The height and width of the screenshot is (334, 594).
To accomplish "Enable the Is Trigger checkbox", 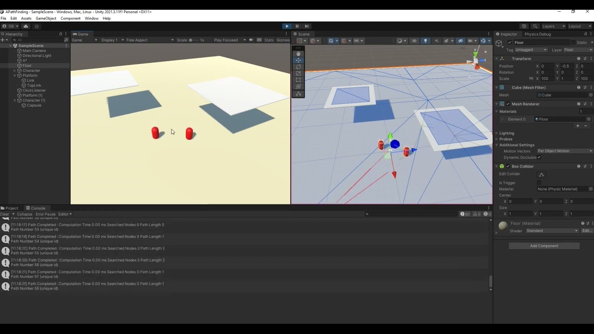I will coord(539,183).
